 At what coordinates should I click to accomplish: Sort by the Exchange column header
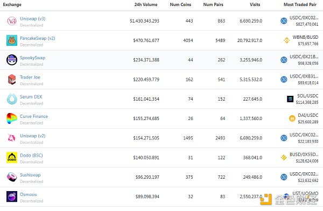[x=12, y=4]
